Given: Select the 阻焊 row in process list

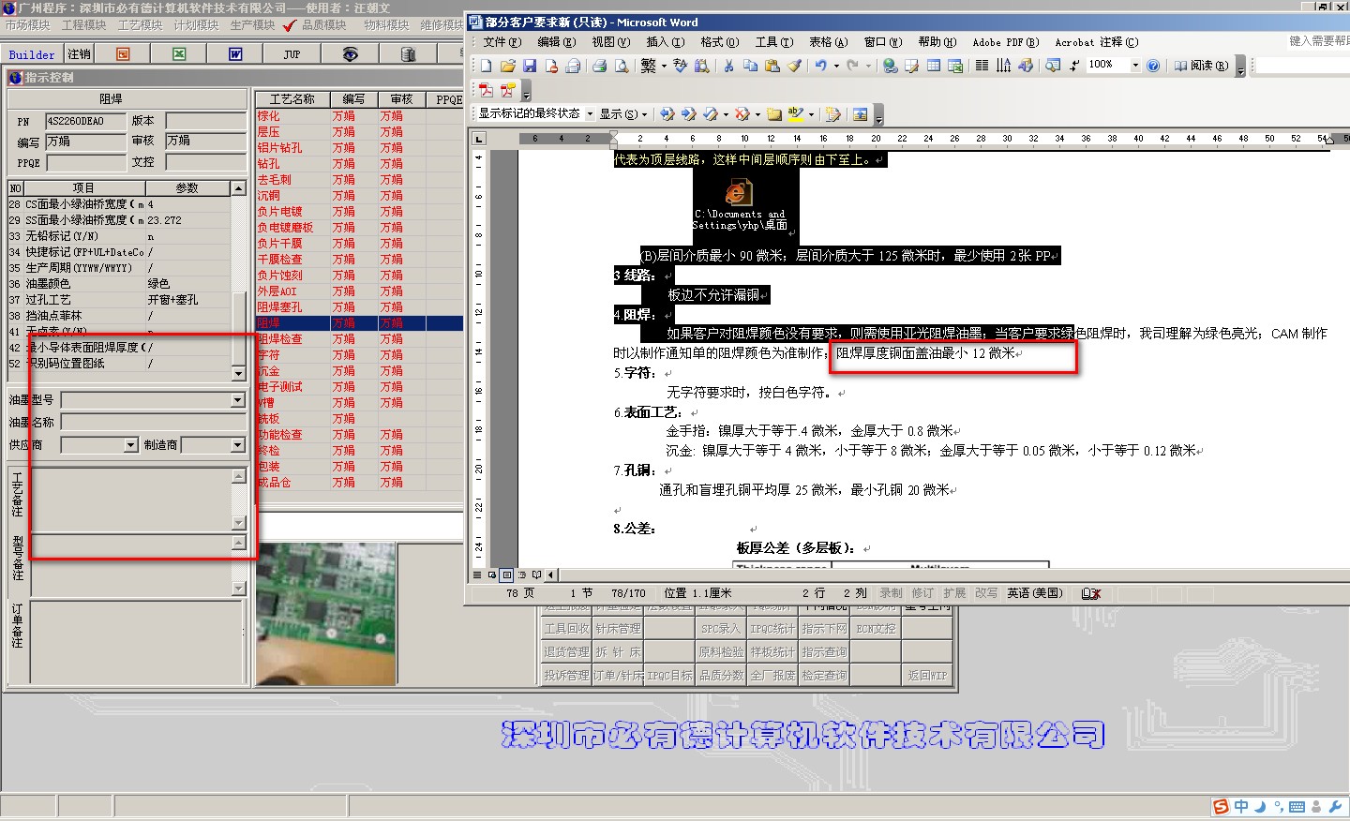Looking at the screenshot, I should pos(360,323).
